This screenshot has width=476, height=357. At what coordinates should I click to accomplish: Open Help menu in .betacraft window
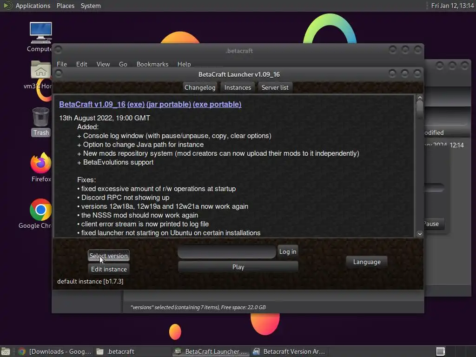coord(184,64)
